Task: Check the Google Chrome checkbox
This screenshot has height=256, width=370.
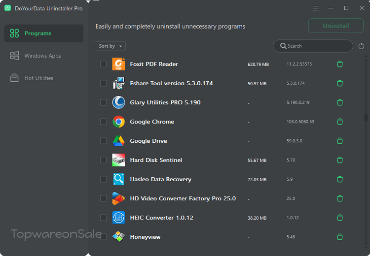Action: 103,122
